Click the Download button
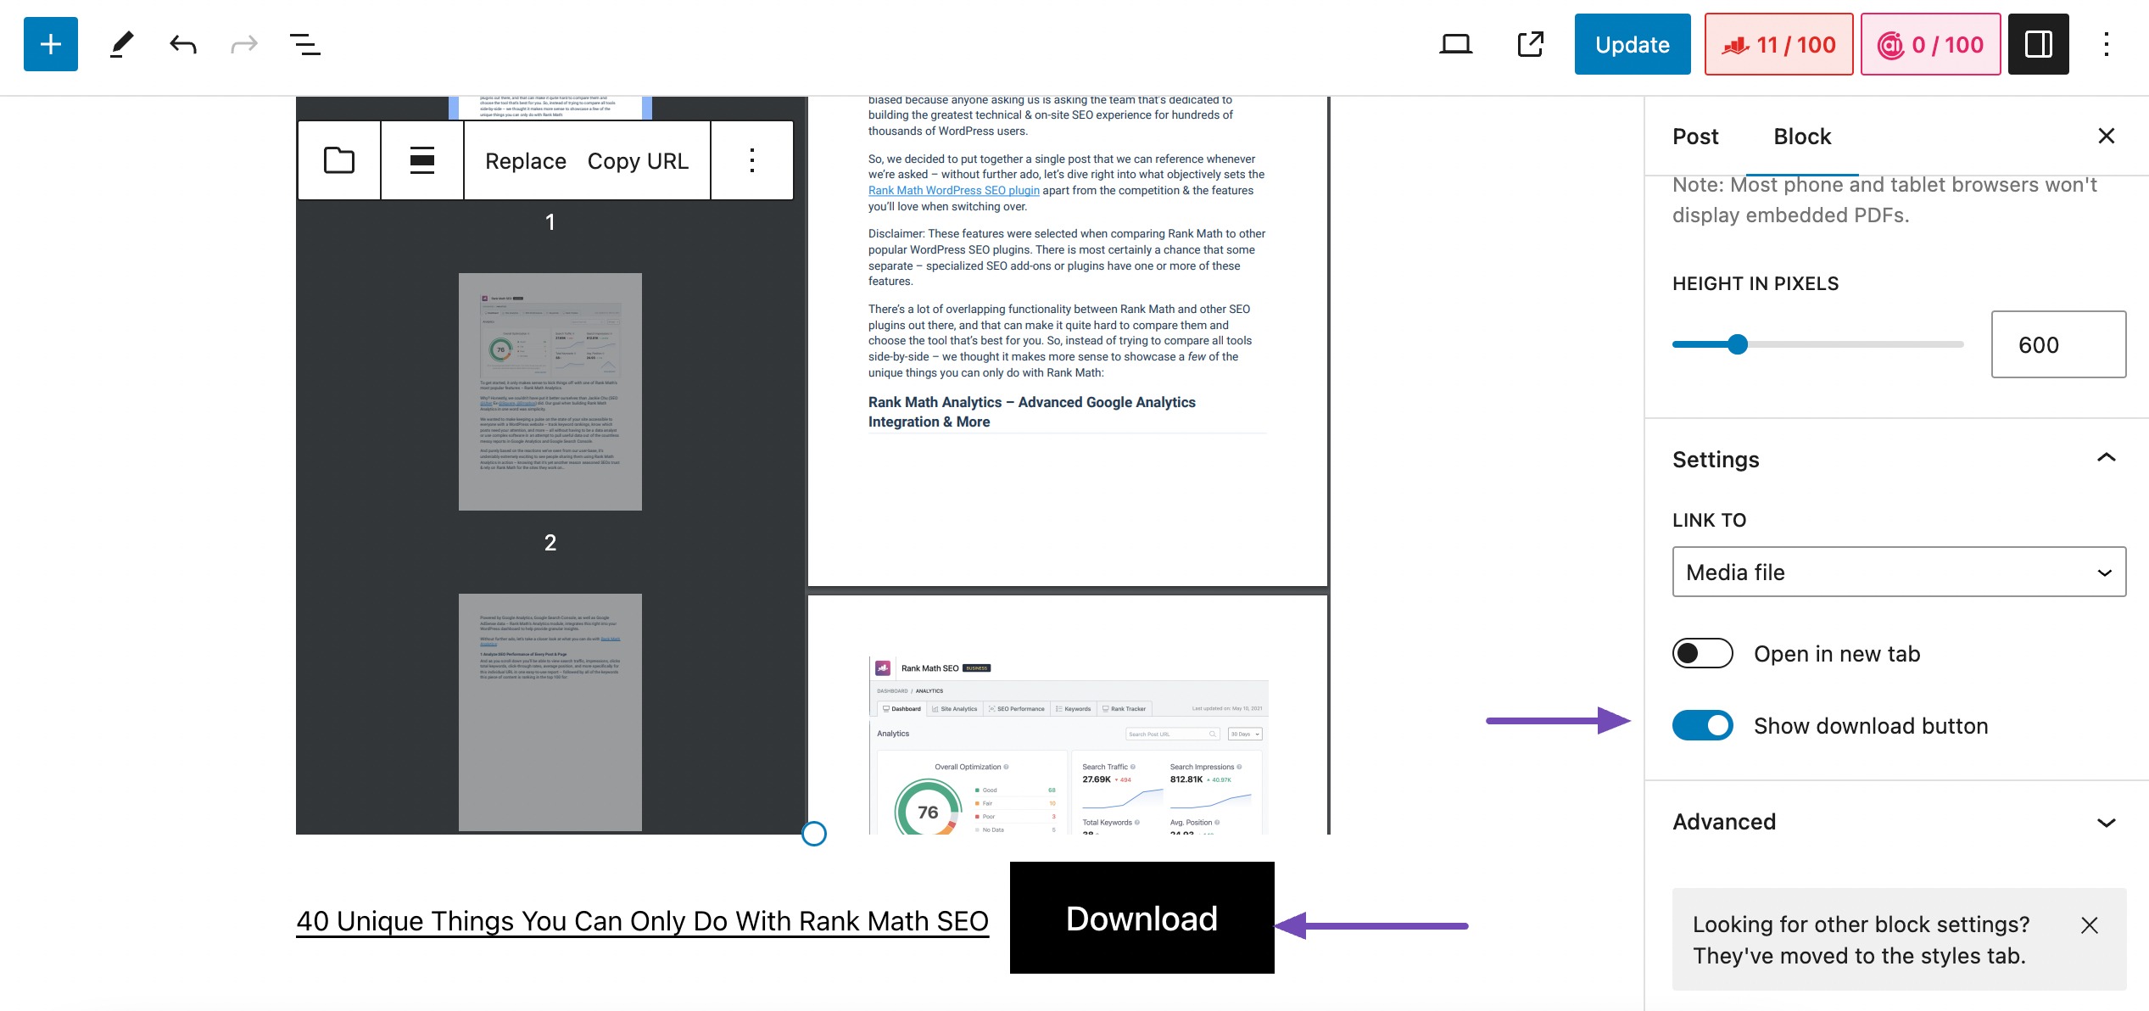This screenshot has width=2149, height=1011. (1141, 918)
